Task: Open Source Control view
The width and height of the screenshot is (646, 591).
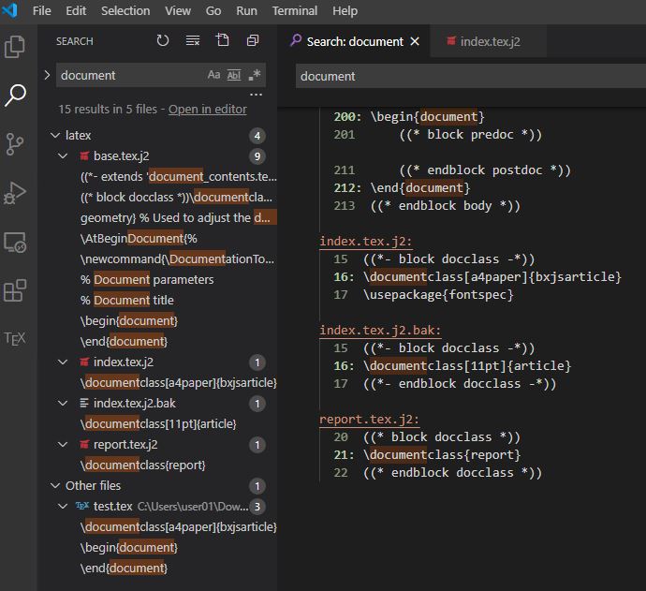Action: point(15,144)
